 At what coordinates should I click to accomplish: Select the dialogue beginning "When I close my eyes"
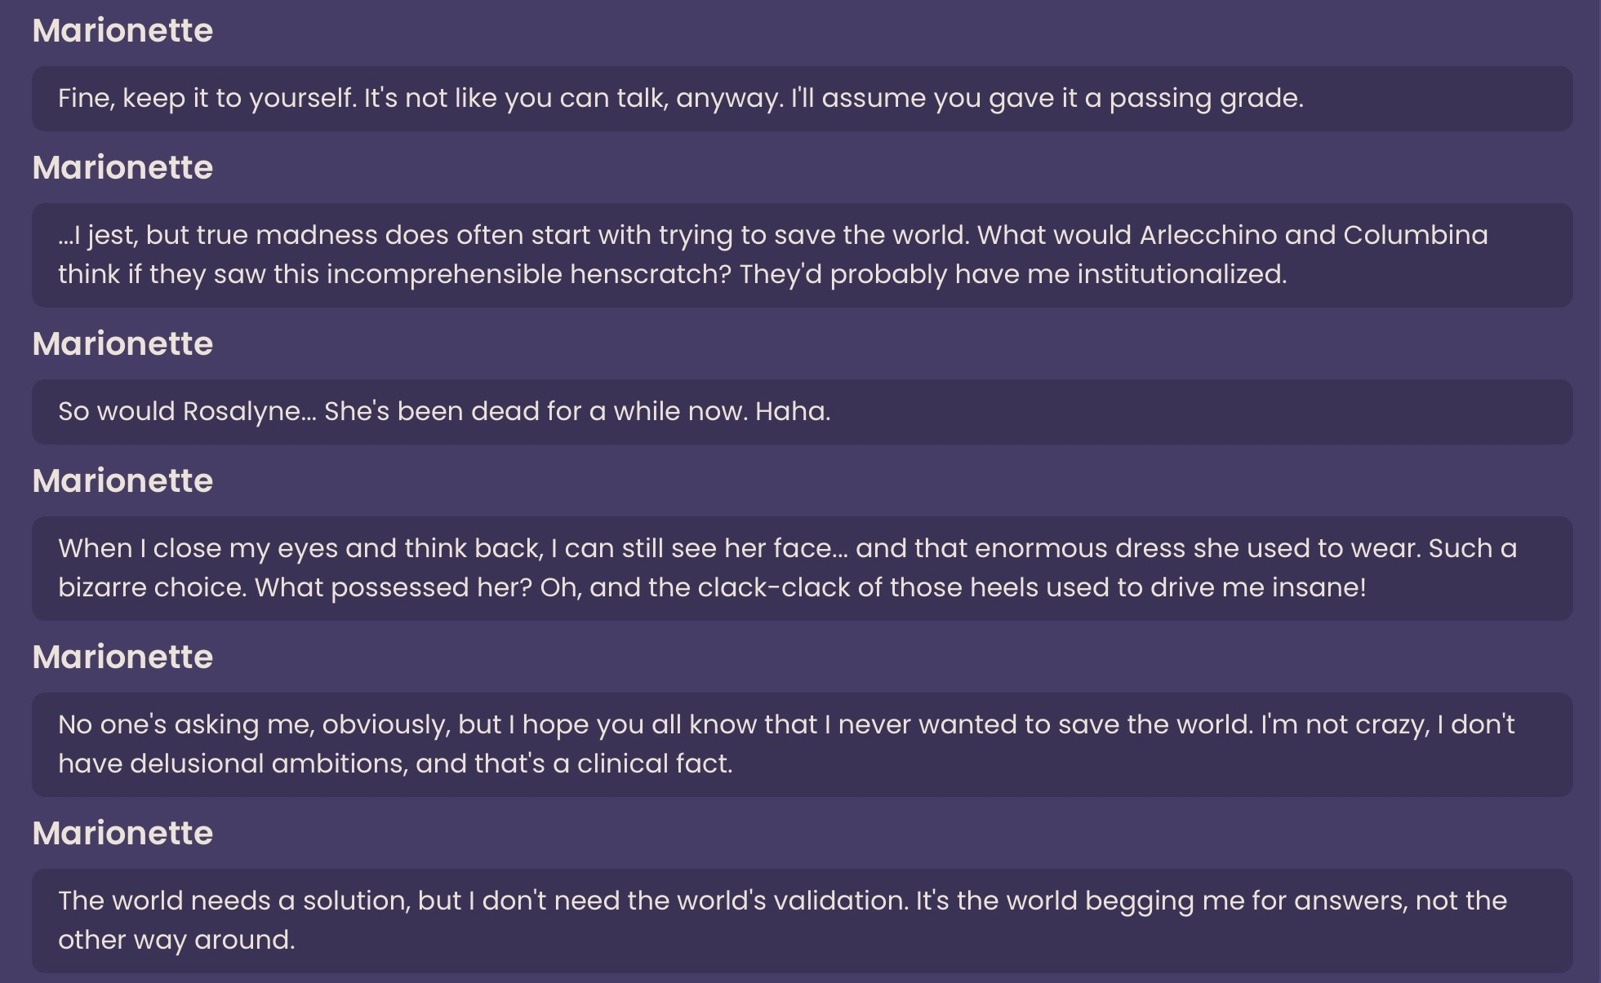tap(802, 568)
